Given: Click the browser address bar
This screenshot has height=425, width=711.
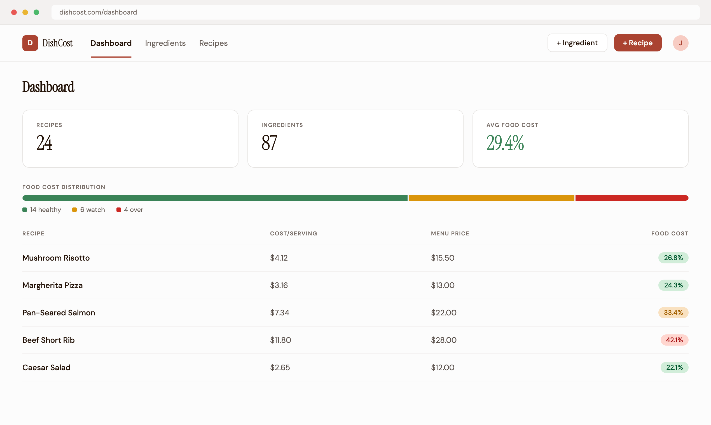Looking at the screenshot, I should coord(375,12).
